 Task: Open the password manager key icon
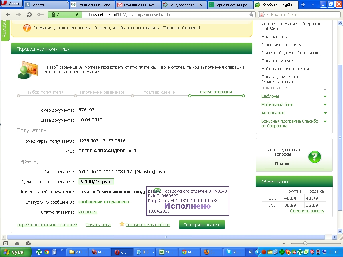(40, 15)
